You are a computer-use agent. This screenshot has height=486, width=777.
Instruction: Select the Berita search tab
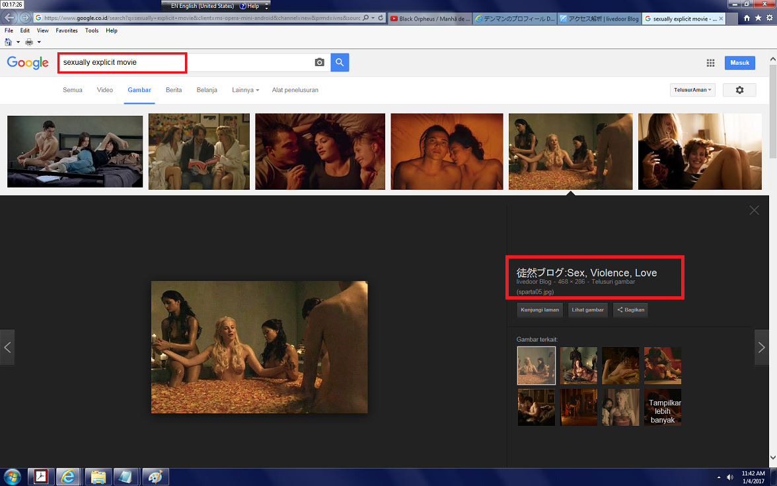174,90
